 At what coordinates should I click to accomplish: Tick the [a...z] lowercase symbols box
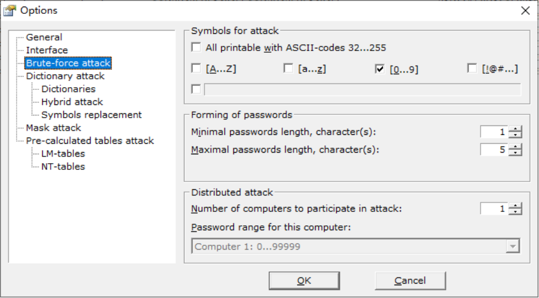pos(288,69)
